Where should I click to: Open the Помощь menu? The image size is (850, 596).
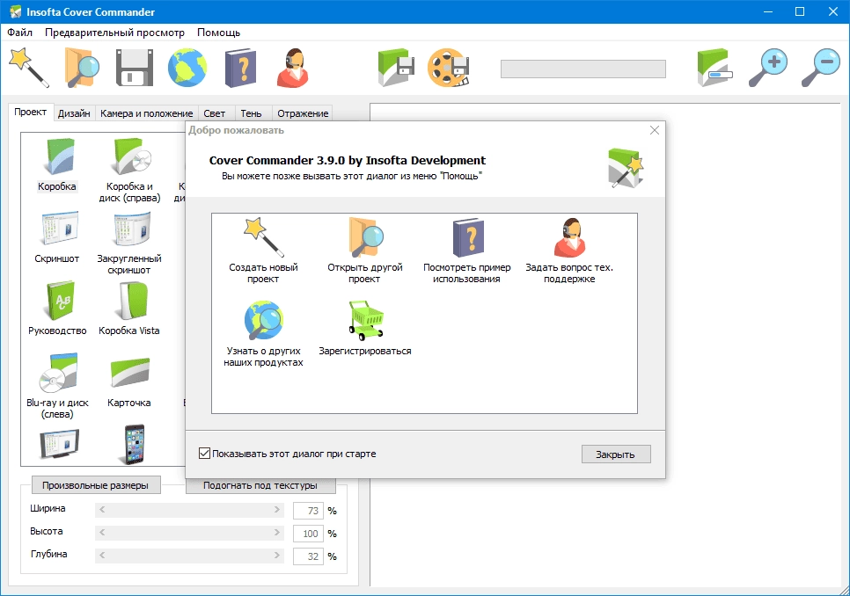pyautogui.click(x=218, y=33)
